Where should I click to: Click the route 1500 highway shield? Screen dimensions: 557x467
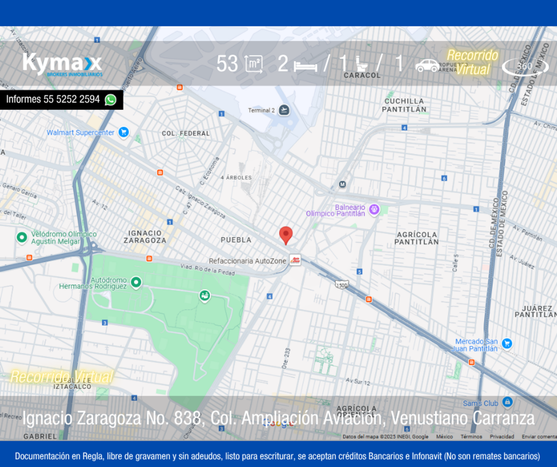341,285
